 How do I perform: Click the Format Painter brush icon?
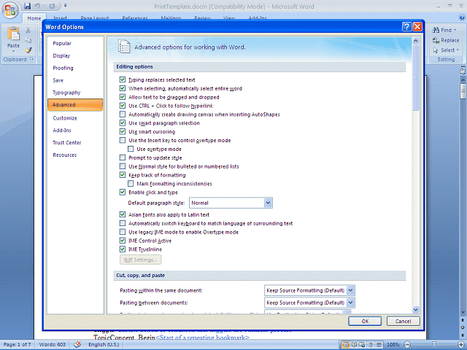[x=28, y=50]
